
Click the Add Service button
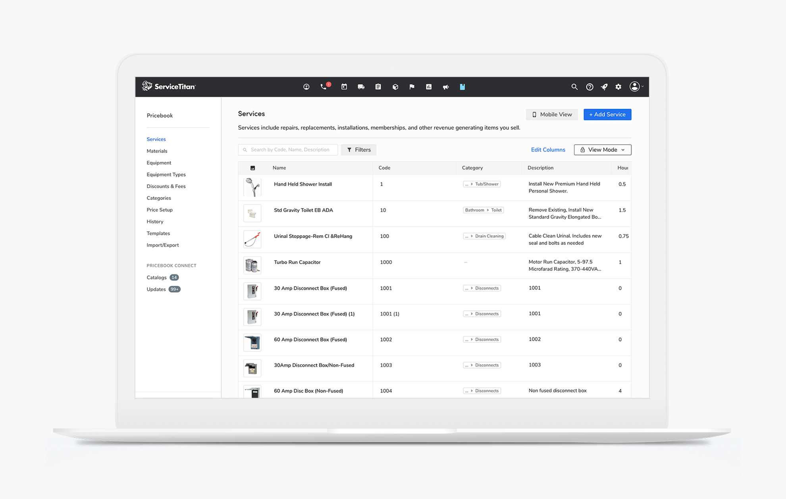pyautogui.click(x=607, y=114)
